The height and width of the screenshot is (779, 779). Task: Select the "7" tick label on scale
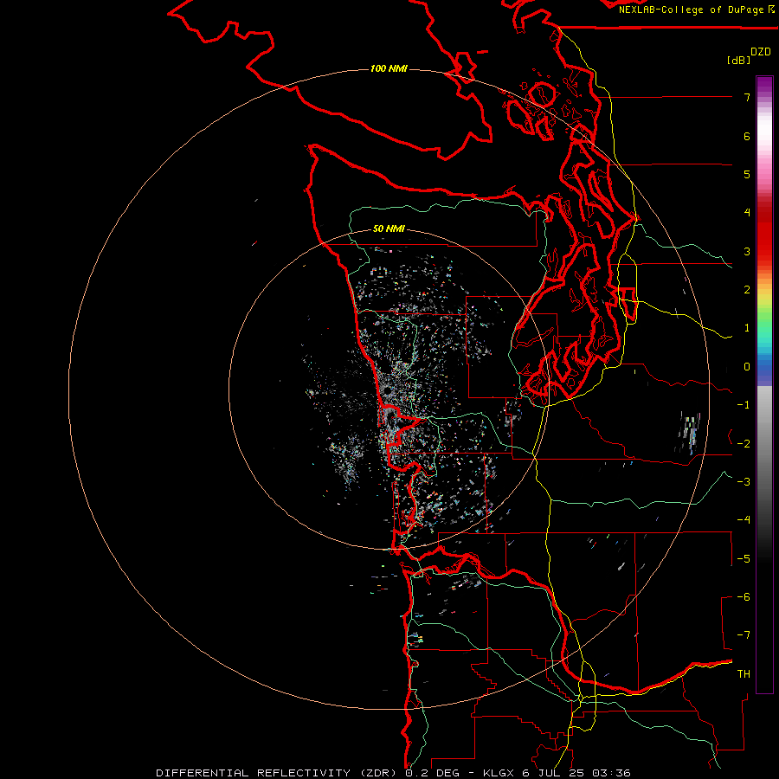tap(747, 97)
